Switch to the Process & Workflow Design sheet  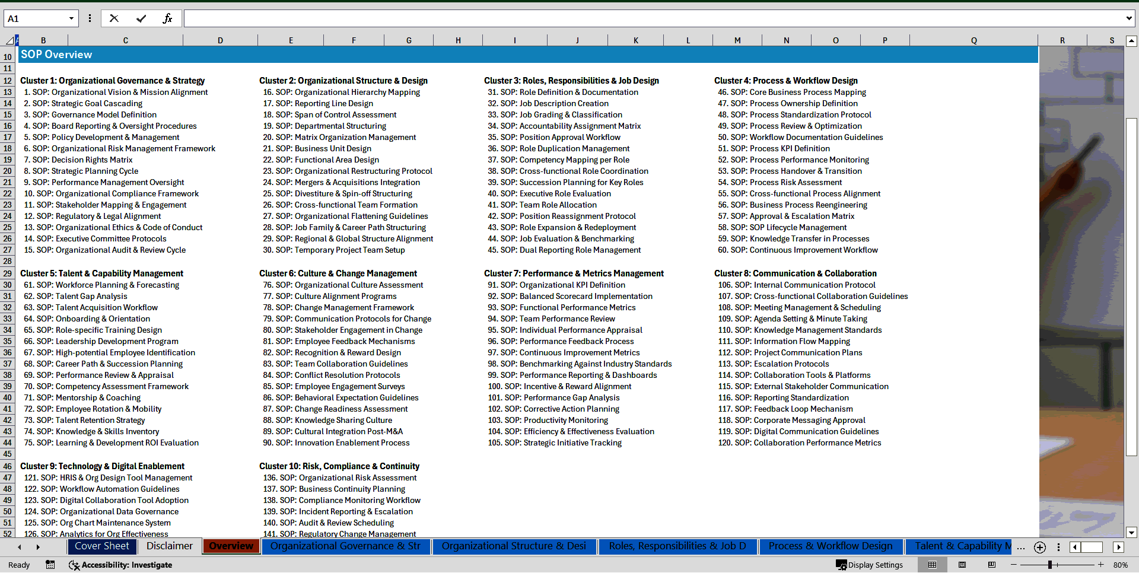click(830, 546)
